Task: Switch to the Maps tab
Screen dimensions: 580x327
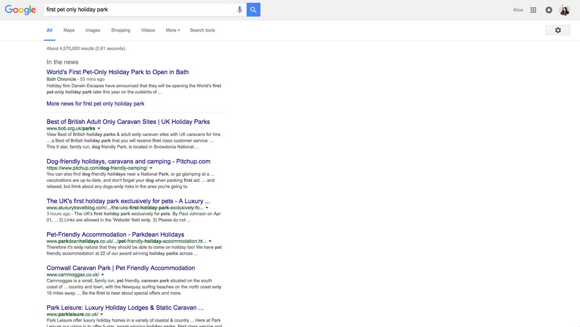Action: [69, 30]
